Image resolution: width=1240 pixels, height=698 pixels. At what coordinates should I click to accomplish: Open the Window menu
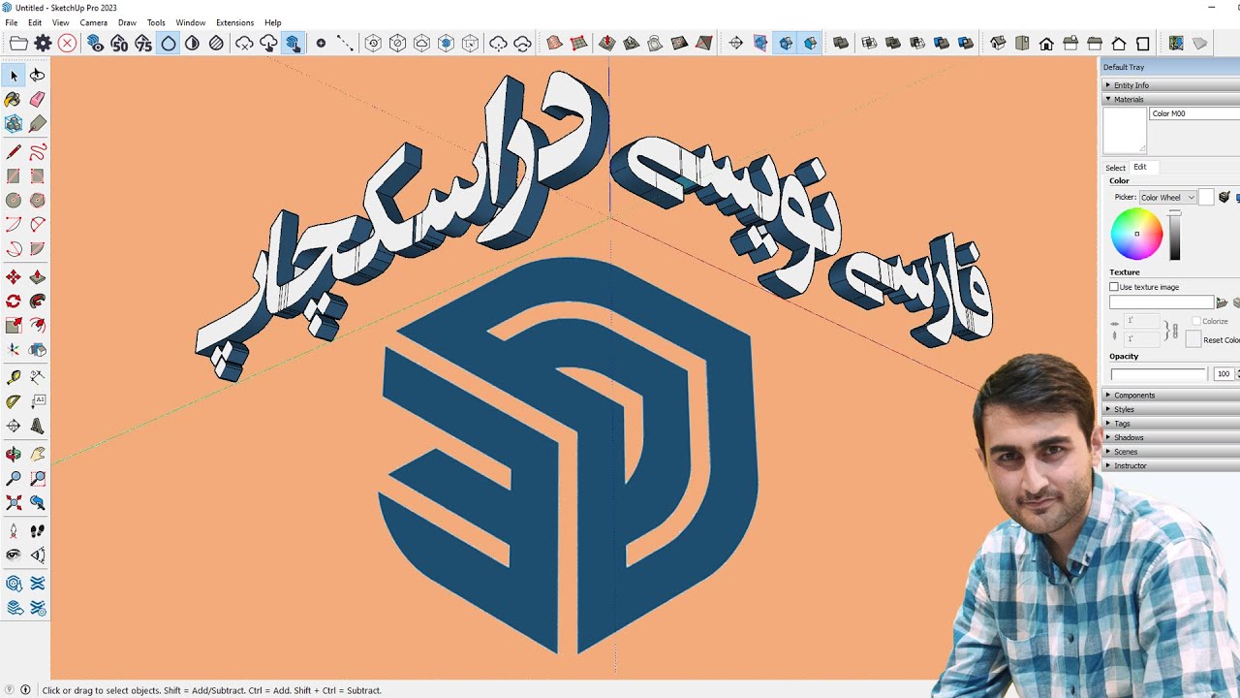[x=190, y=22]
